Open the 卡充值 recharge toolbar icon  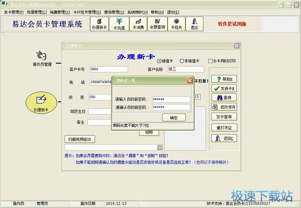pyautogui.click(x=119, y=24)
